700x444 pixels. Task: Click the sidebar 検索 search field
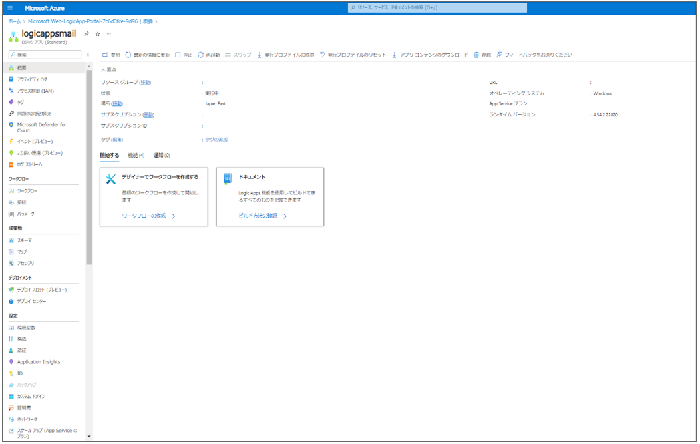tap(45, 55)
